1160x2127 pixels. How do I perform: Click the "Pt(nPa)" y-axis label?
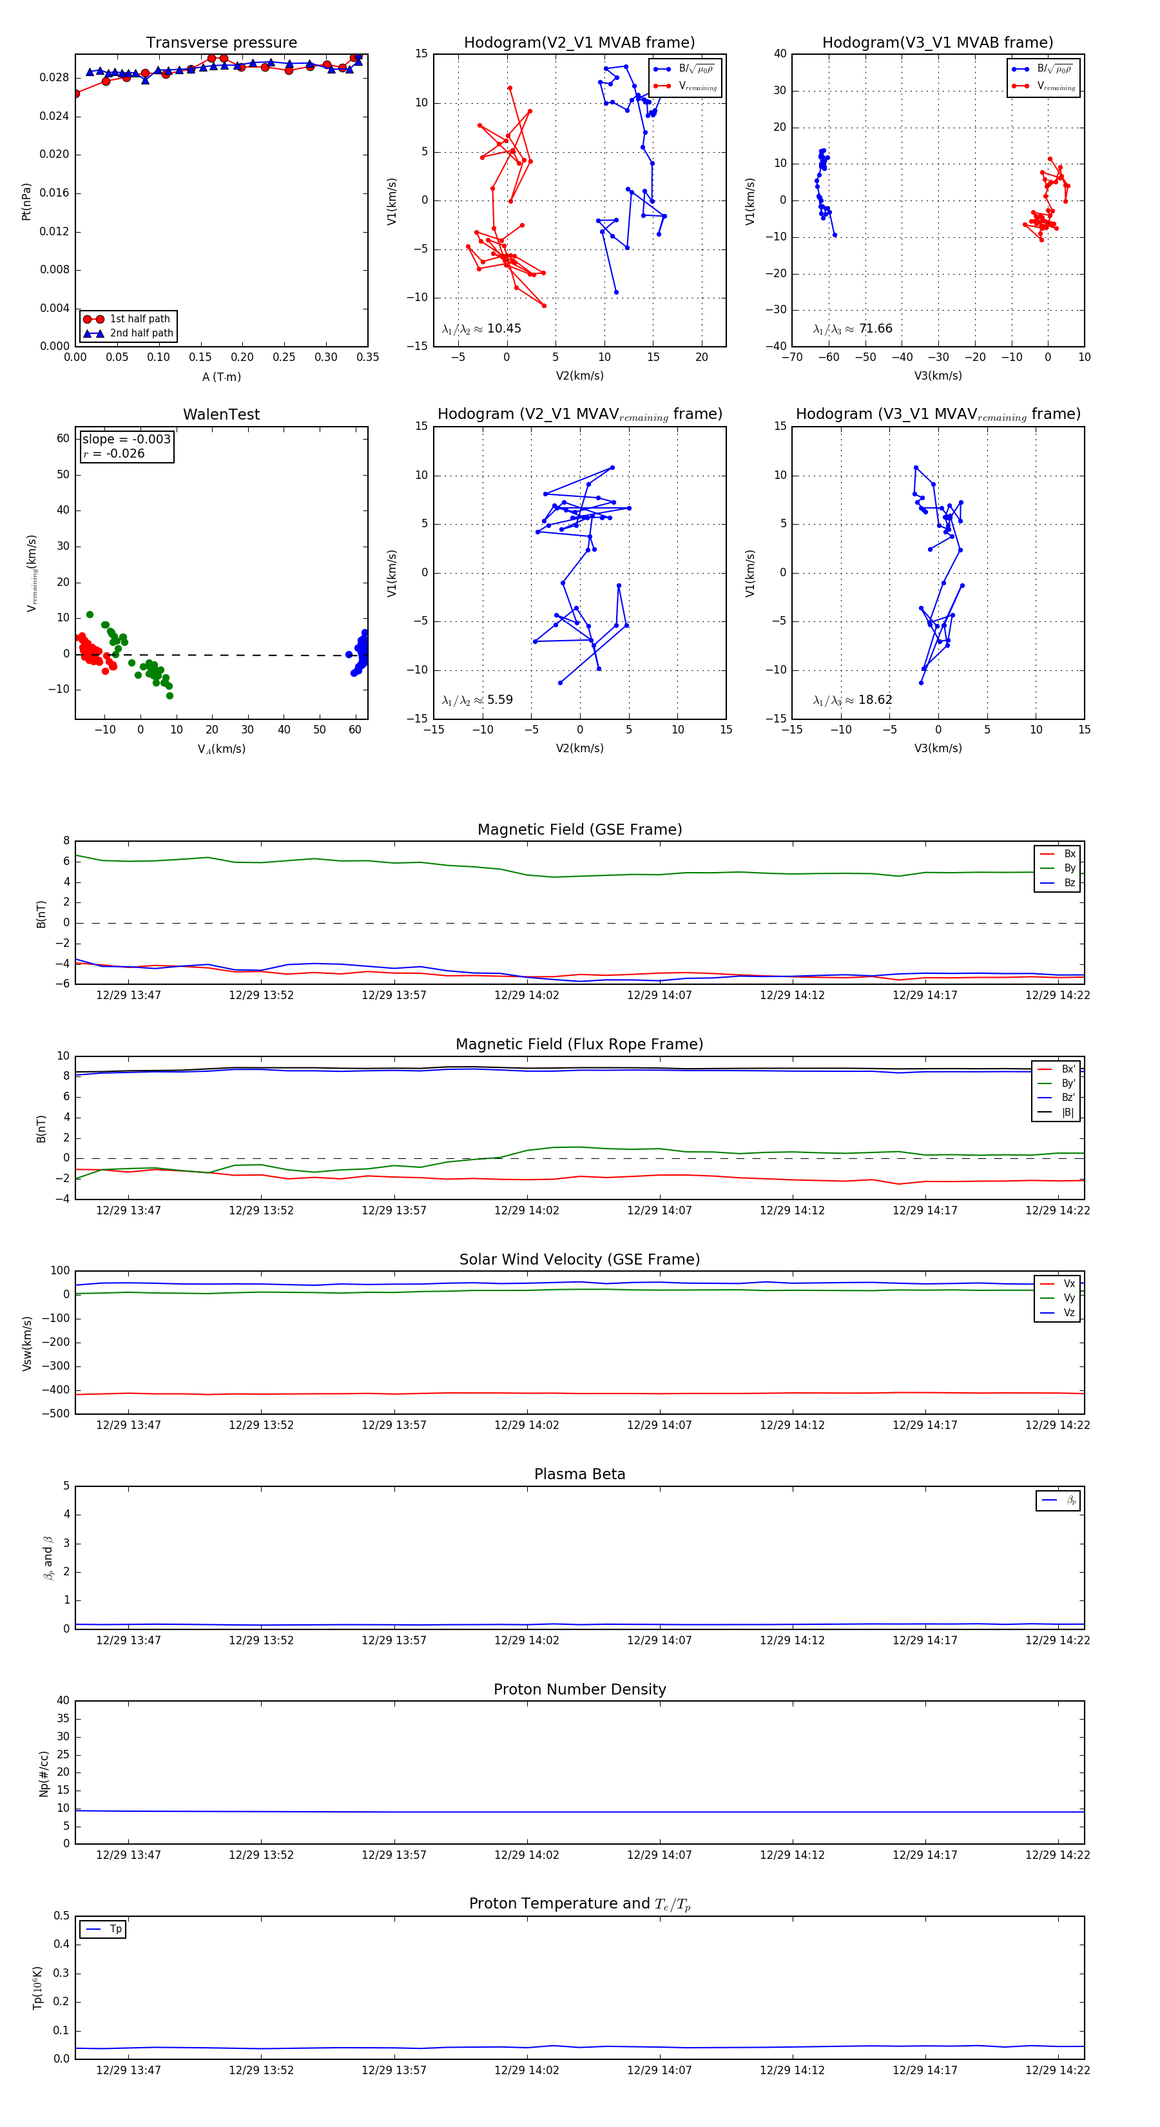[x=26, y=200]
